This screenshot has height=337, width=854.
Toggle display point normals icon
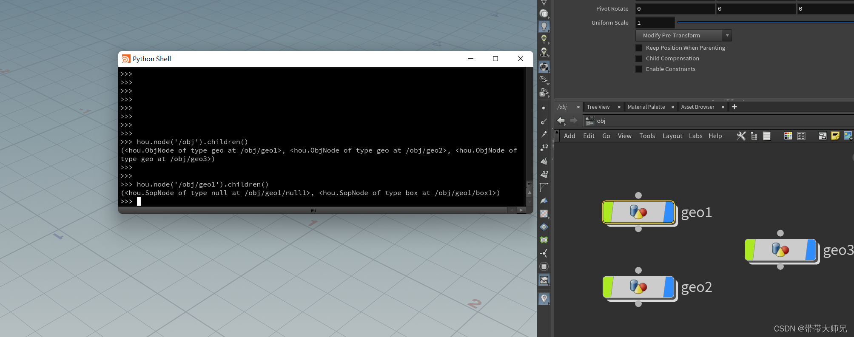544,121
